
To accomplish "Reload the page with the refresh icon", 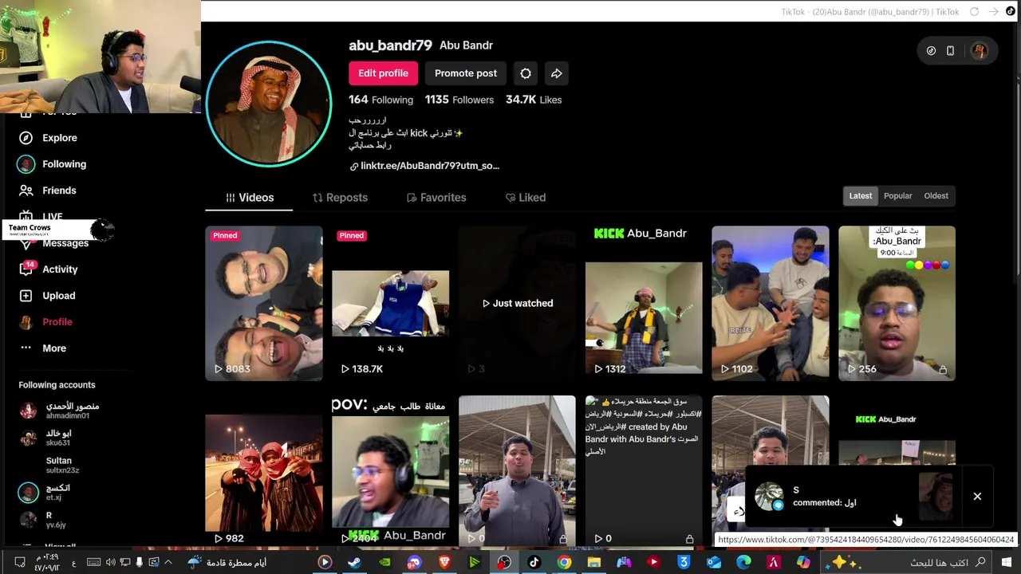I will [974, 12].
